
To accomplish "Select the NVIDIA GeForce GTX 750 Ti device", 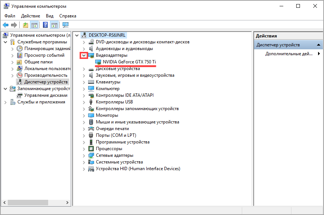I will [x=129, y=62].
